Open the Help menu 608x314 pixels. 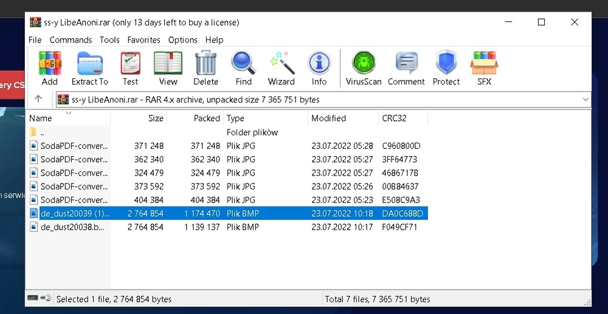coord(215,40)
